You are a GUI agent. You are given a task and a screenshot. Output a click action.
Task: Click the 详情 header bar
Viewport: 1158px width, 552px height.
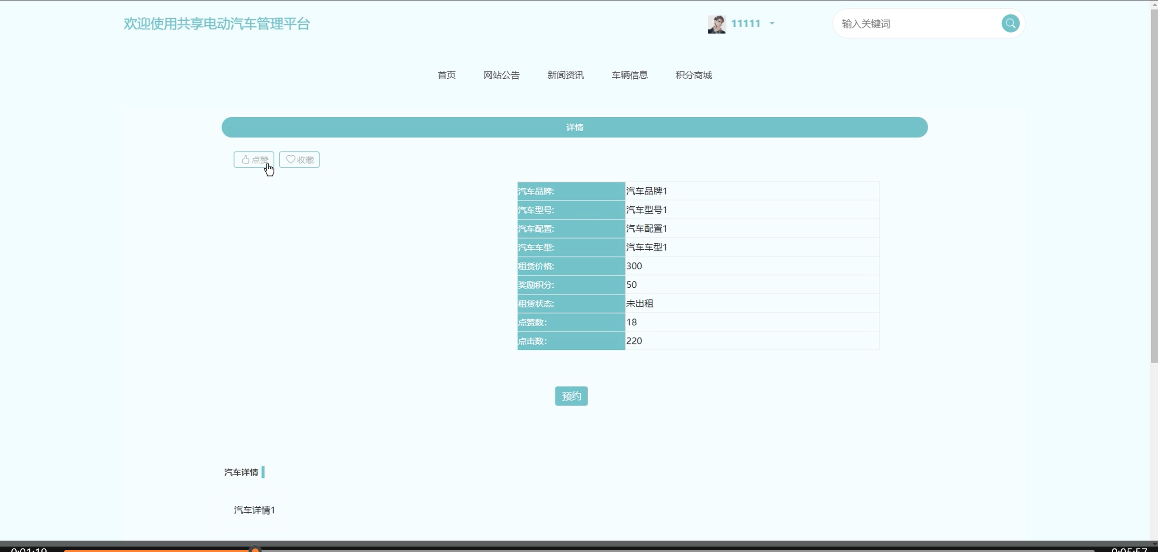point(574,128)
